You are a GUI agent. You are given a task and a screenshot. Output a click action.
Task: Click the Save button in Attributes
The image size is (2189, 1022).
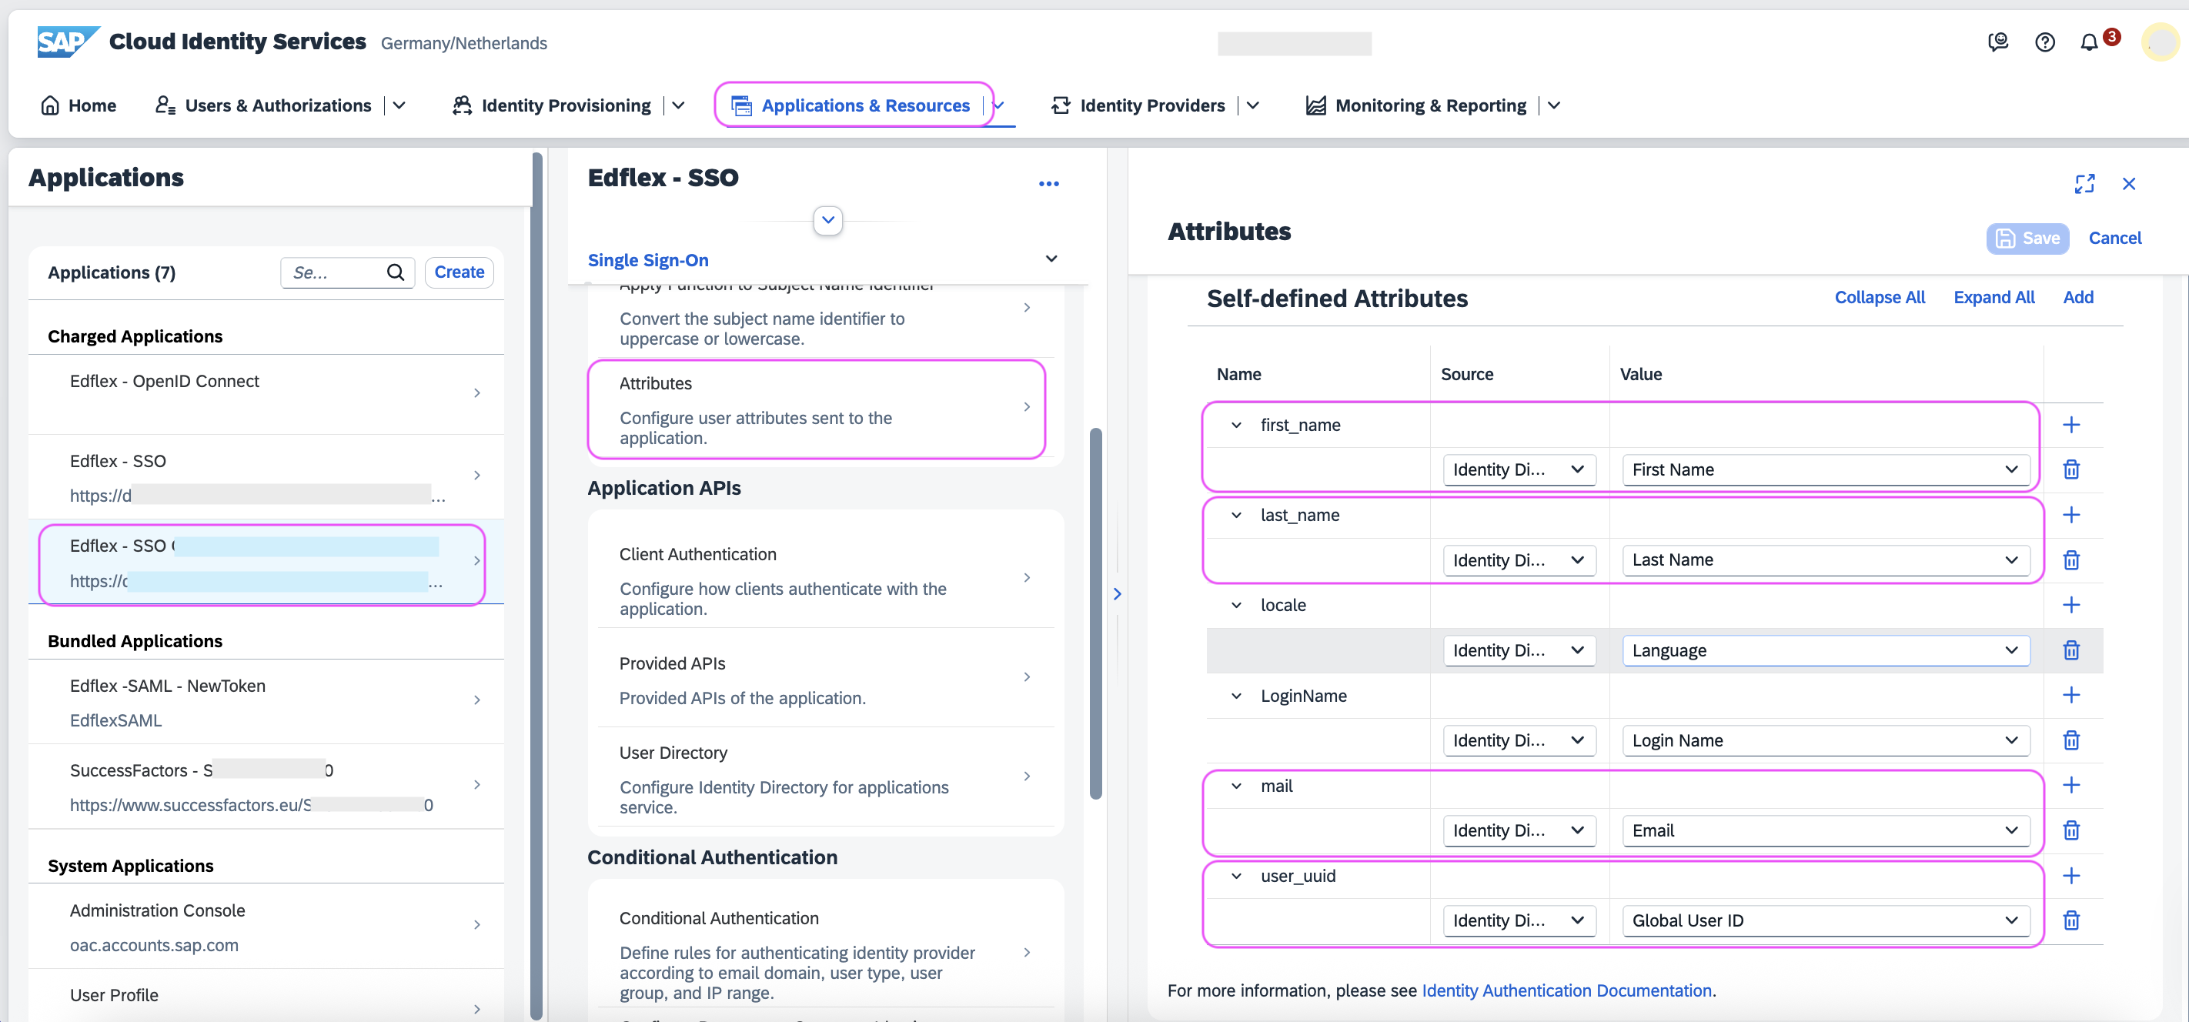click(2027, 238)
